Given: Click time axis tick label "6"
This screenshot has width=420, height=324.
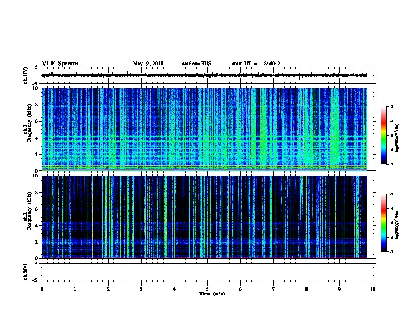Looking at the screenshot, I should [241, 289].
